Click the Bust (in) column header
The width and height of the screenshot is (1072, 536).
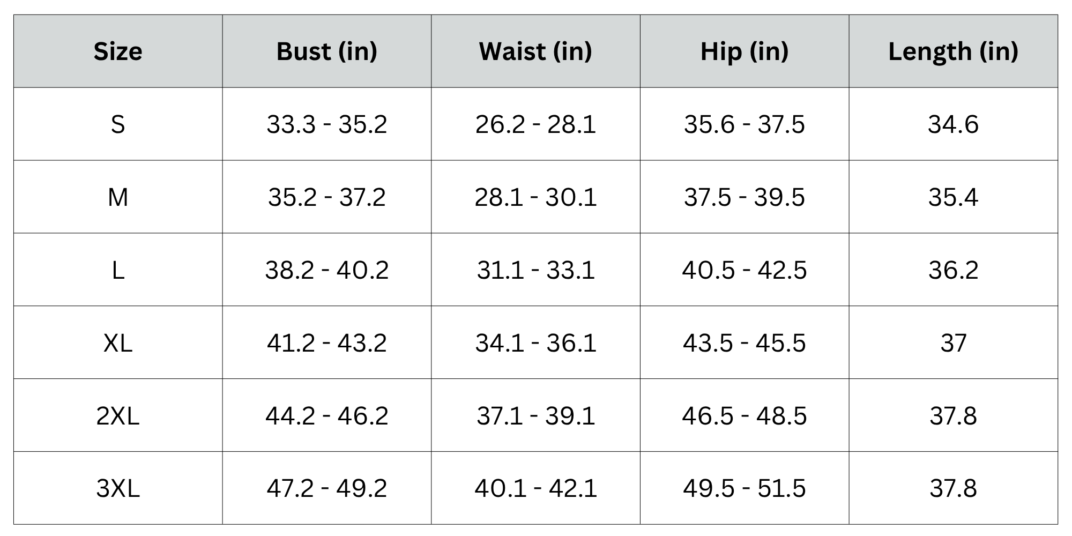pyautogui.click(x=327, y=51)
